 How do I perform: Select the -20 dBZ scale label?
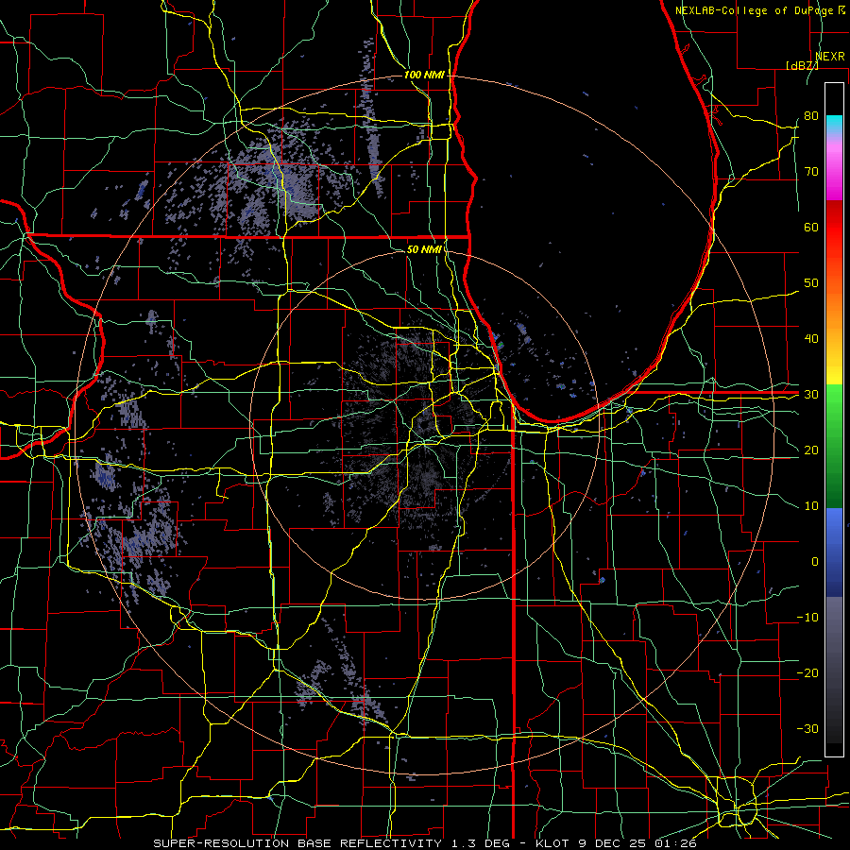(x=807, y=672)
